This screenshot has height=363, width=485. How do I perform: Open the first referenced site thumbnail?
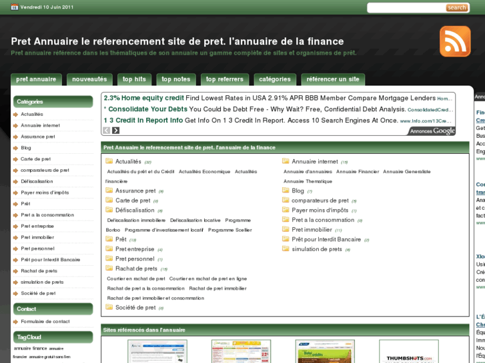[x=157, y=352]
